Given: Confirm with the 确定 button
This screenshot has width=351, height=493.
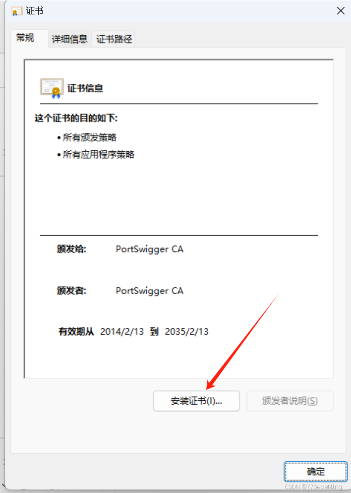Looking at the screenshot, I should pos(315,471).
